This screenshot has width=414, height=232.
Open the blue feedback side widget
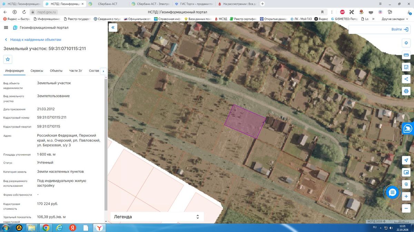point(408,129)
